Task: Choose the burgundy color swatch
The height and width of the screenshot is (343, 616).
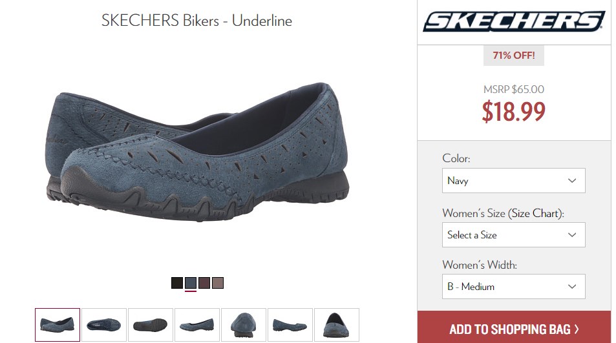Action: [204, 283]
